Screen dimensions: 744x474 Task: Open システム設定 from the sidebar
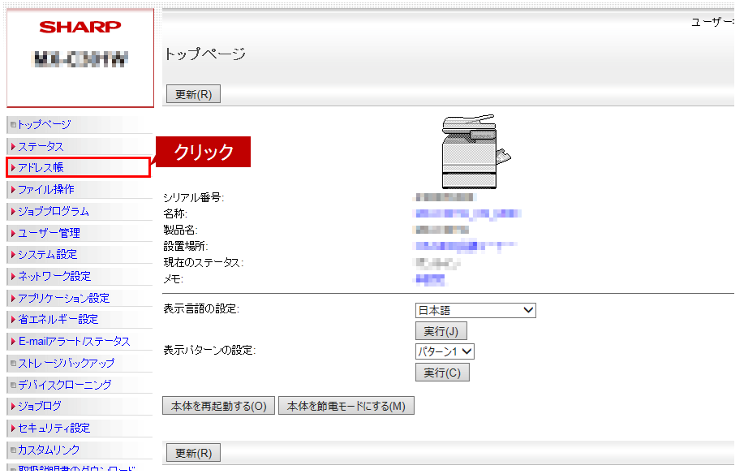pos(48,254)
